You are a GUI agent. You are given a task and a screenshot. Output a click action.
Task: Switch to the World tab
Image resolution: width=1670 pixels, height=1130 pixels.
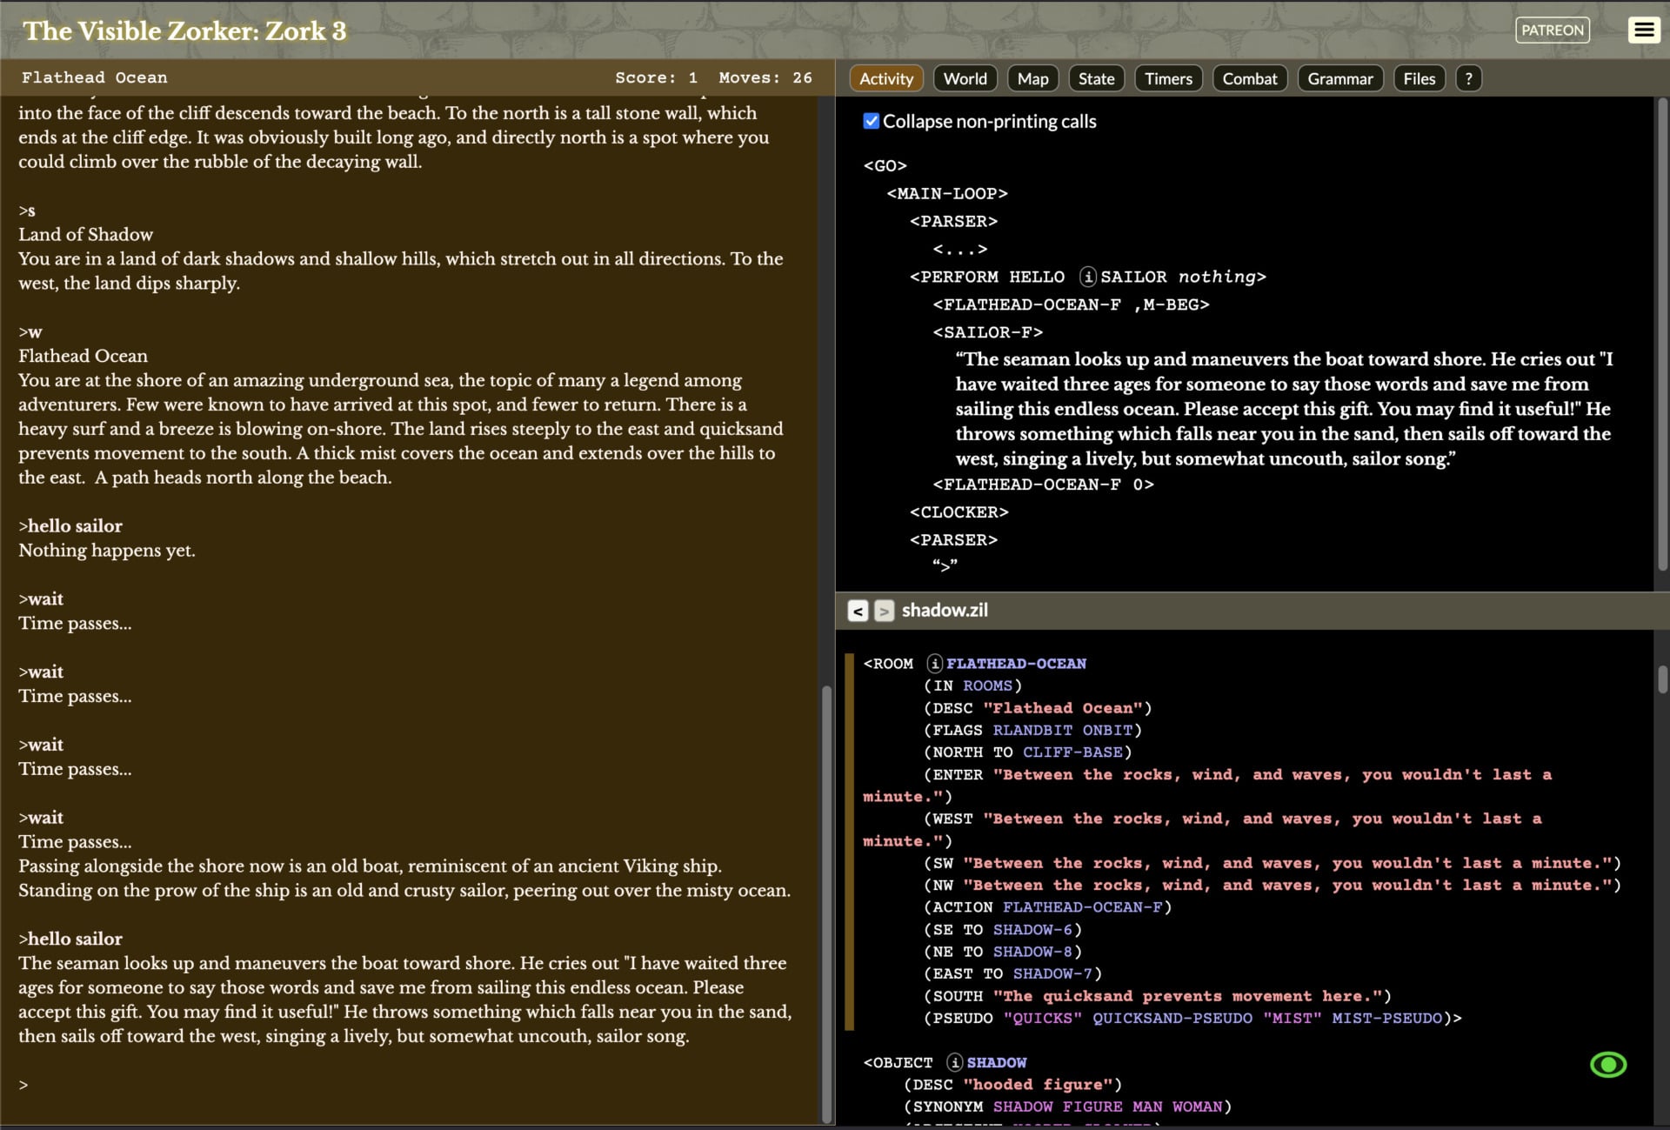click(965, 79)
